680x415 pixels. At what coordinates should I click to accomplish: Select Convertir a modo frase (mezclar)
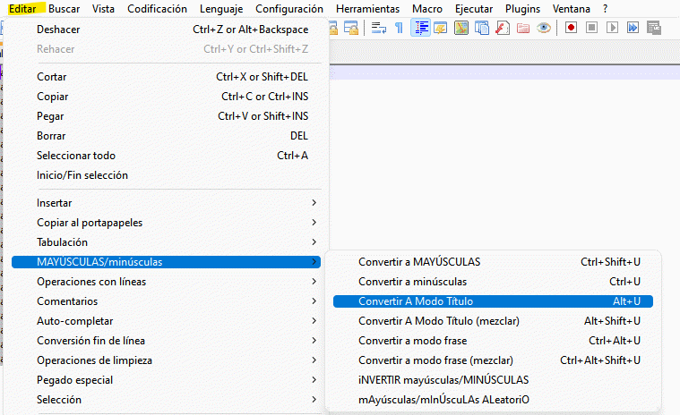[493, 360]
